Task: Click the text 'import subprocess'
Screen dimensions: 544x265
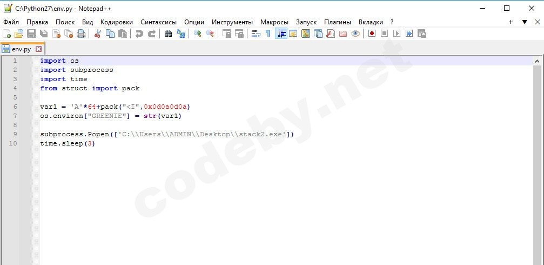Action: (77, 70)
